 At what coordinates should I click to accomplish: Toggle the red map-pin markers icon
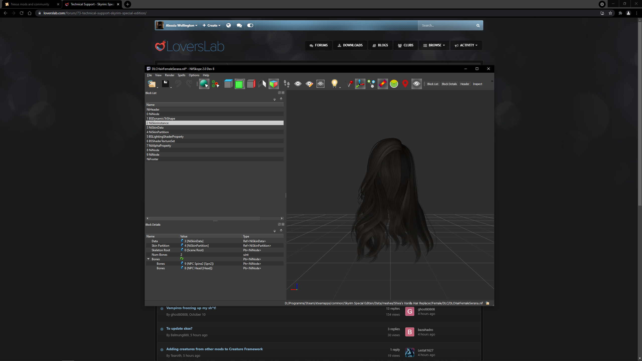(x=405, y=84)
